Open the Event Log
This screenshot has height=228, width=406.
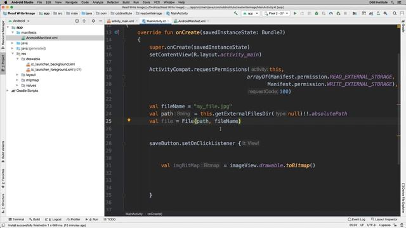pyautogui.click(x=357, y=219)
